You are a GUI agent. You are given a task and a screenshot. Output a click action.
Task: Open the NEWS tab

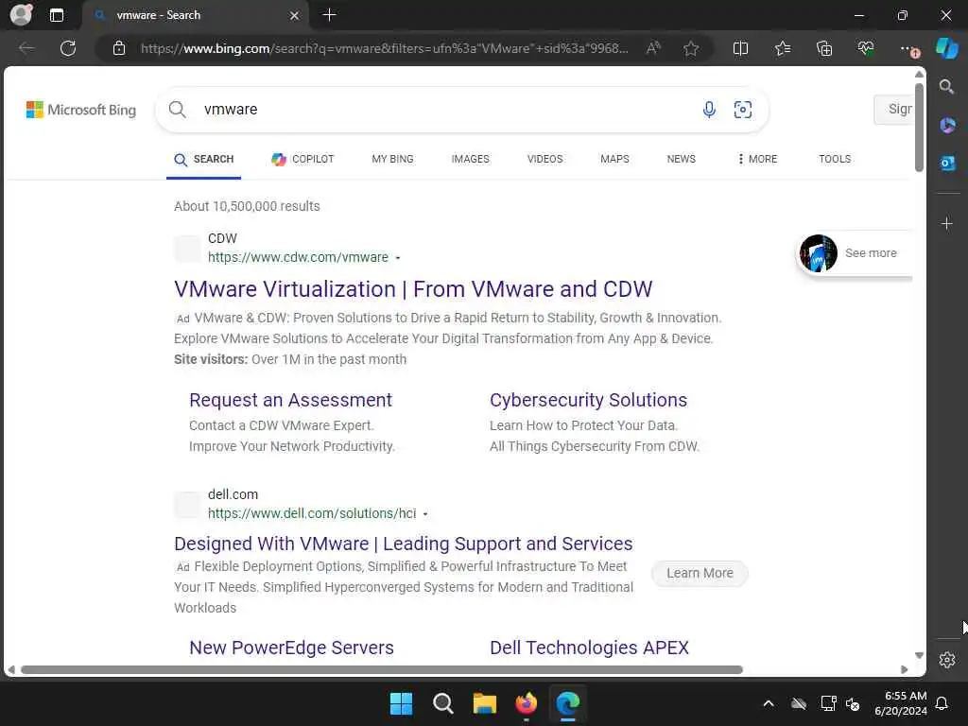pos(681,159)
